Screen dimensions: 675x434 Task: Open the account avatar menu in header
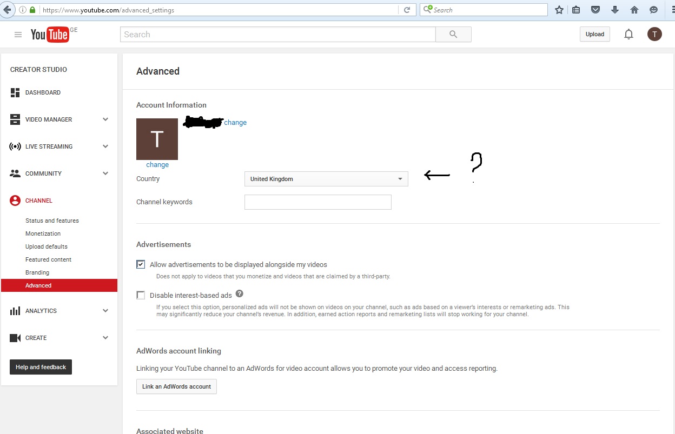tap(654, 35)
